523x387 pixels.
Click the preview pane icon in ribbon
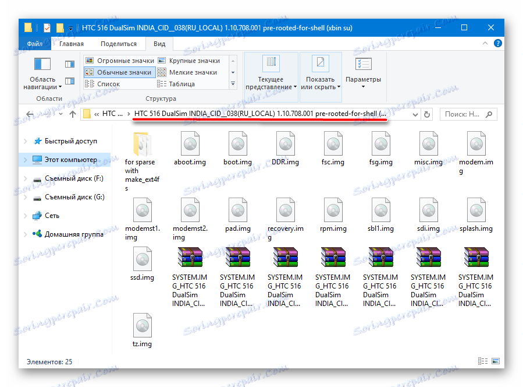click(70, 64)
